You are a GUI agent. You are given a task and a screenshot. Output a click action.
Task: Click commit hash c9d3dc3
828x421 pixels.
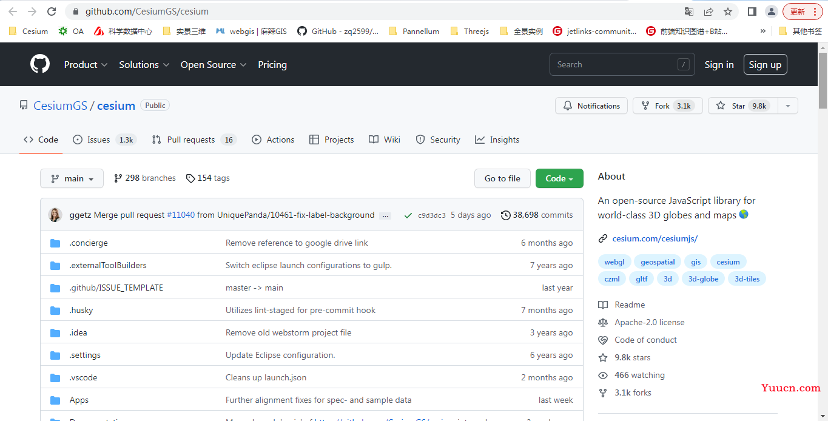coord(432,215)
